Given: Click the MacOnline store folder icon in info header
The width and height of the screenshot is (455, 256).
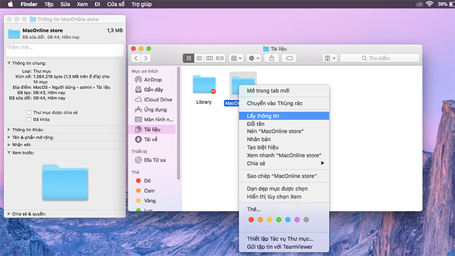Looking at the screenshot, I should (x=14, y=34).
